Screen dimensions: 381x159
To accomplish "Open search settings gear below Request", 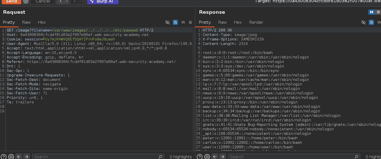I will tap(11, 157).
